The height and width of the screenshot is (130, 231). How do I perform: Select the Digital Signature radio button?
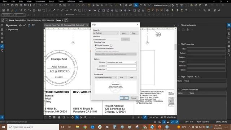[96, 45]
